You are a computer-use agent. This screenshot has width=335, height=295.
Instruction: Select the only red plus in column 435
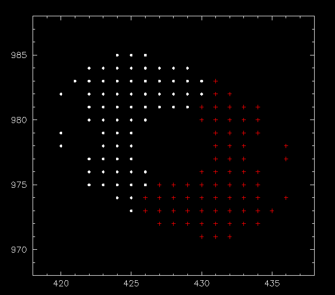[272, 211]
